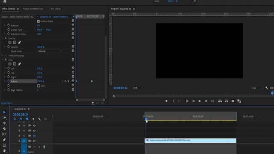The width and height of the screenshot is (274, 154).
Task: Toggle the Crop effect fx switch
Action: click(x=6, y=60)
